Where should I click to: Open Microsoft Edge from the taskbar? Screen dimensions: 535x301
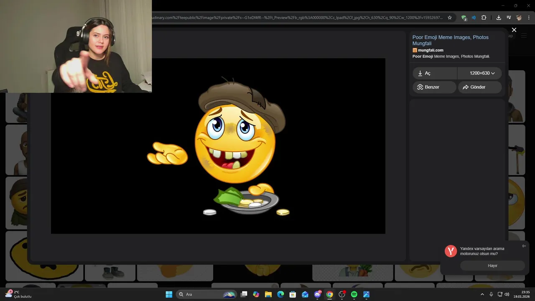click(280, 294)
